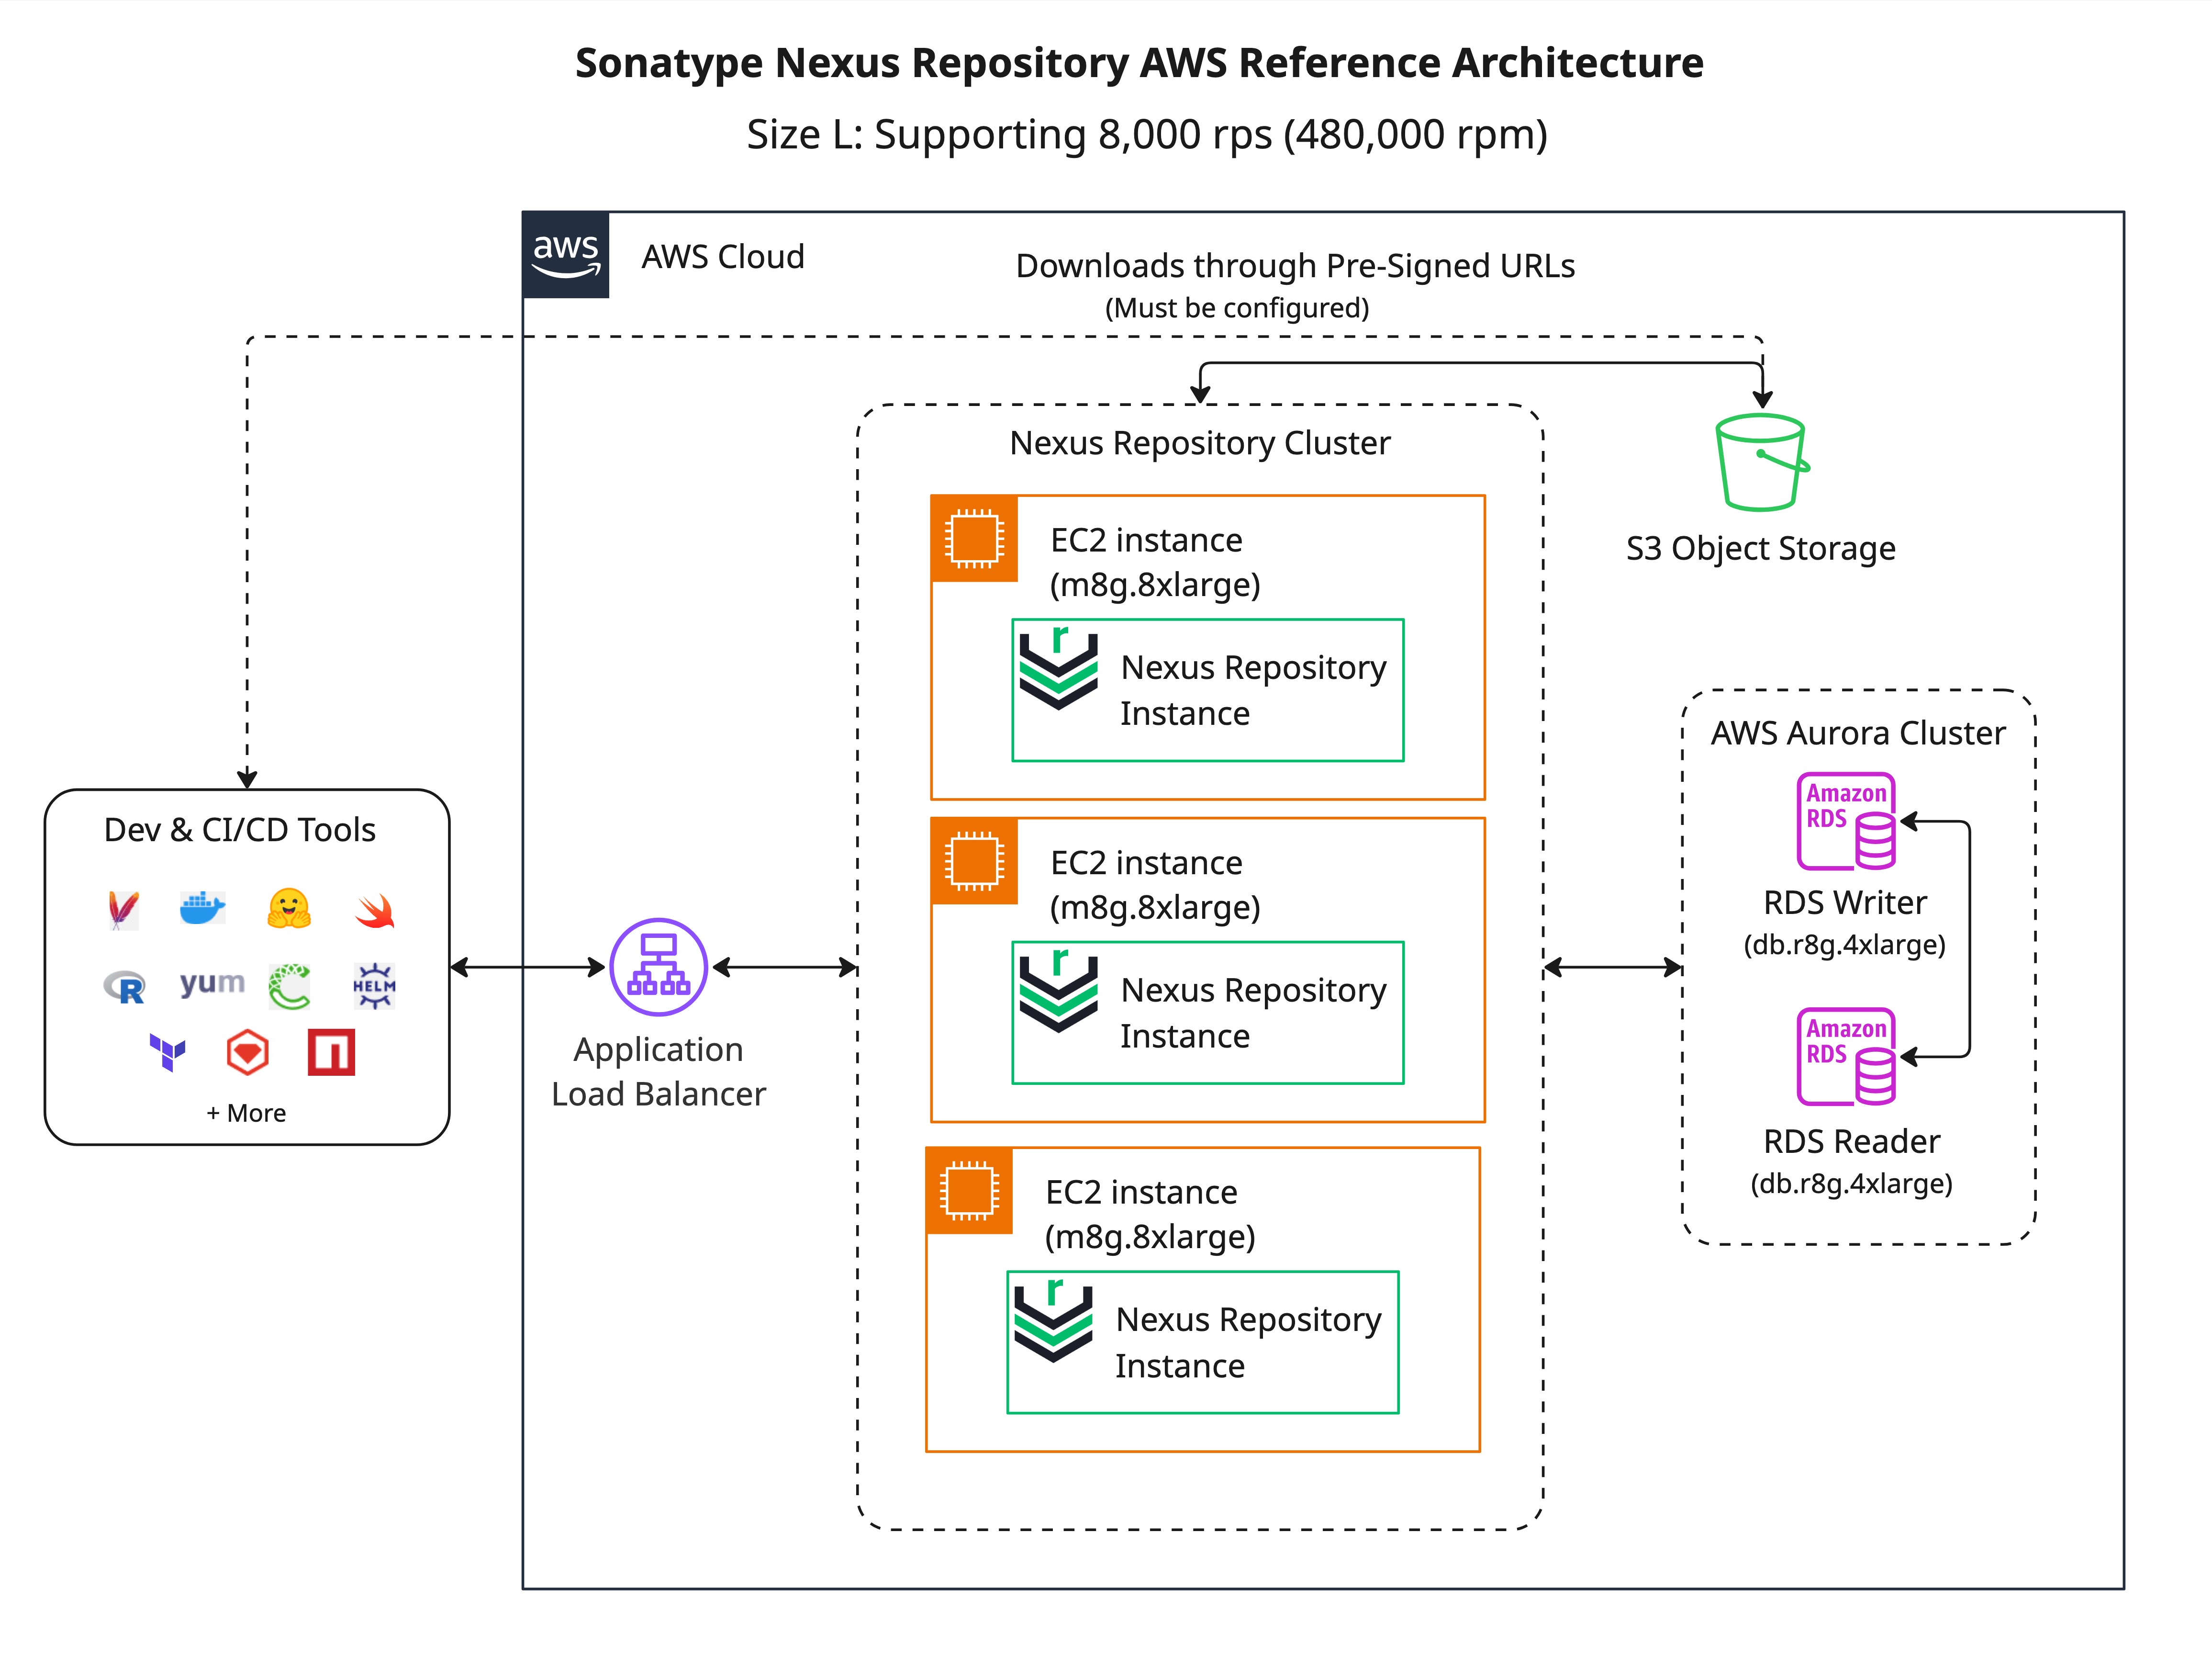The height and width of the screenshot is (1657, 2212).
Task: Click the bottom 'EC2 instance (m8g.8xlarge)' label
Action: 1150,1215
